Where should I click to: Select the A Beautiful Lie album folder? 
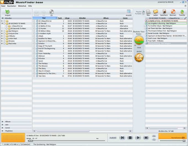(15, 26)
